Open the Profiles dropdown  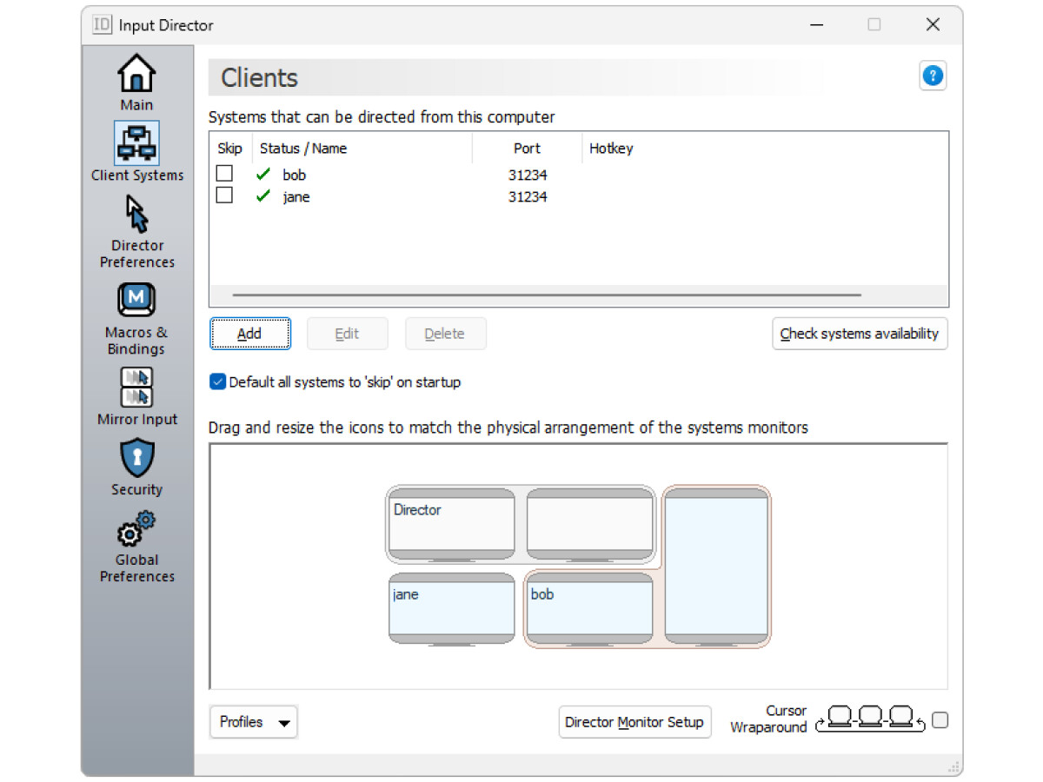(254, 722)
